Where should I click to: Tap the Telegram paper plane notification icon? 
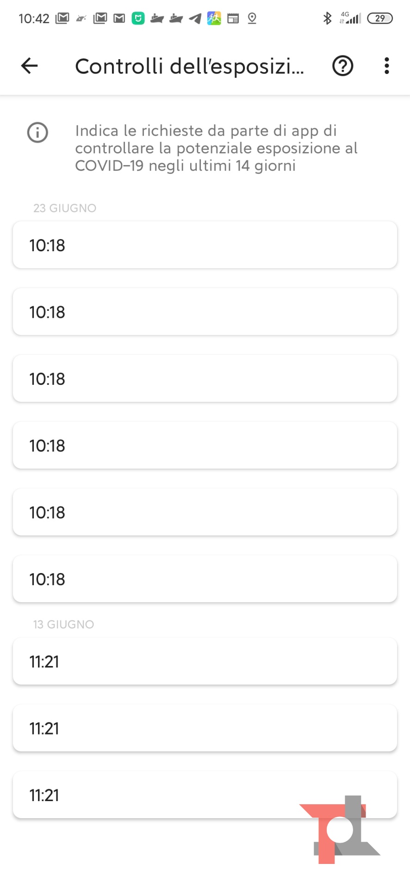coord(195,18)
